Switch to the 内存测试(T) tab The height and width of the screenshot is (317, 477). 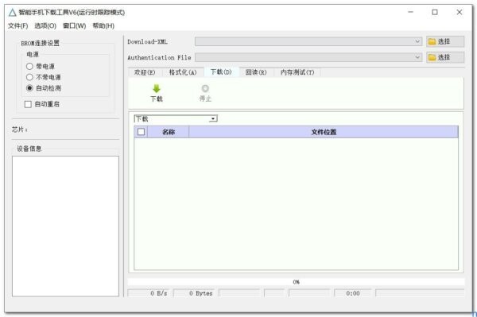297,72
